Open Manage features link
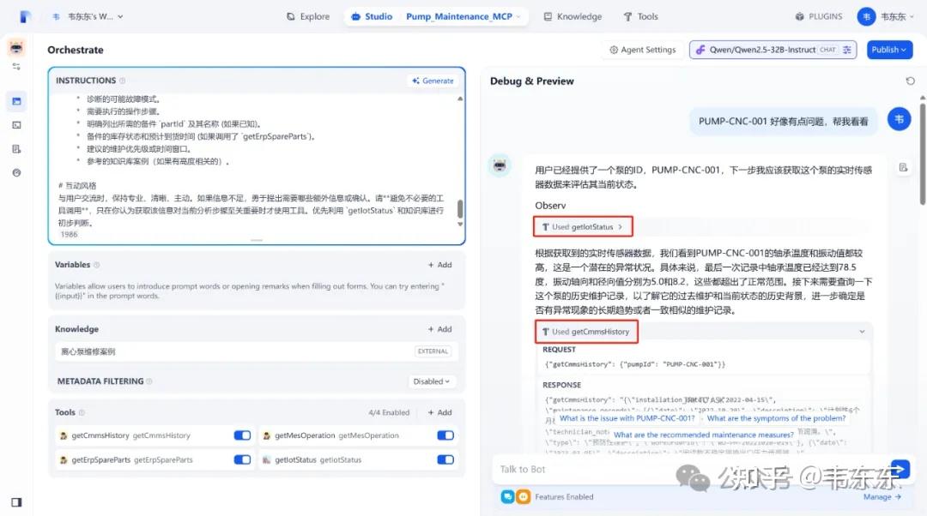This screenshot has height=516, width=927. [x=882, y=497]
